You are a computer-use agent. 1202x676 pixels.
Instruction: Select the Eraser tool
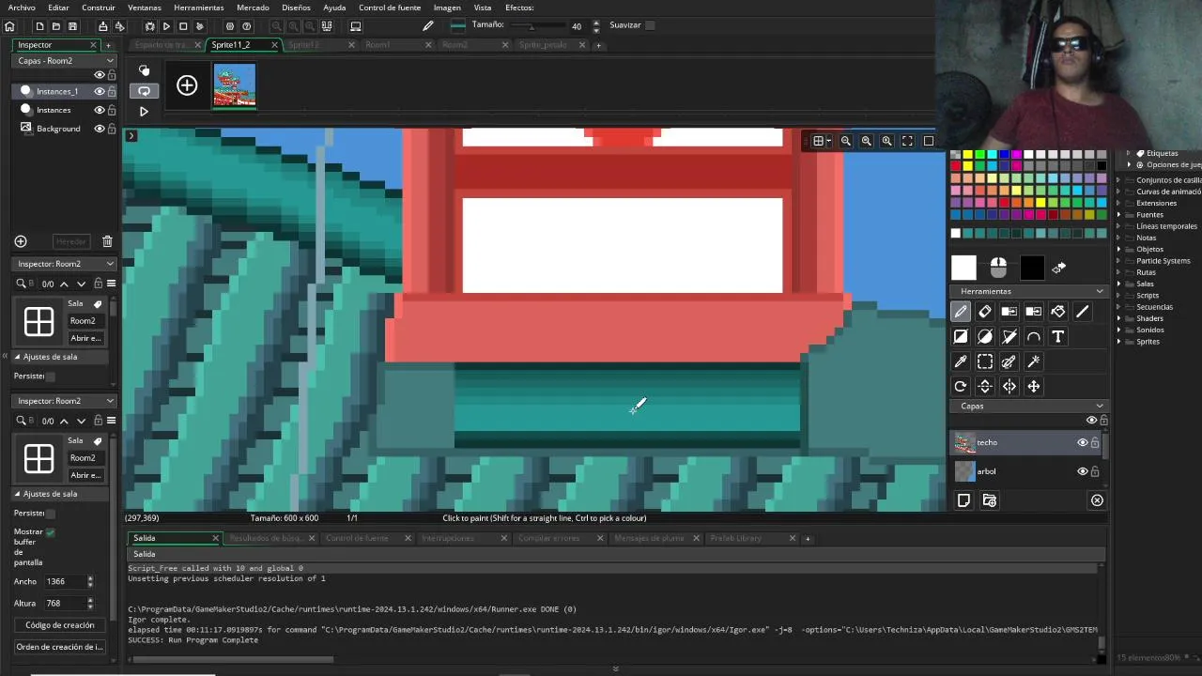pos(985,312)
